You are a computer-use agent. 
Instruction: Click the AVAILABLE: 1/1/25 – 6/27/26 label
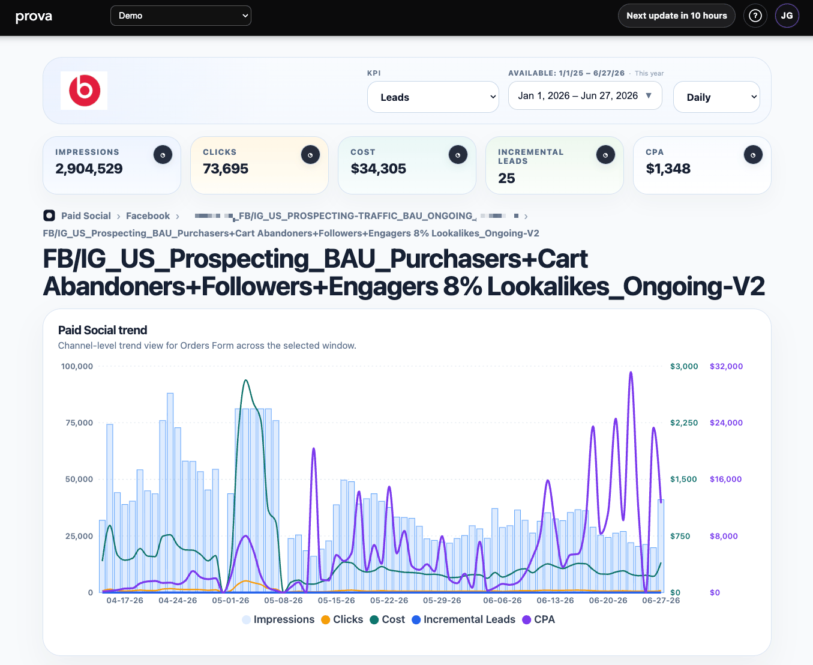(x=566, y=73)
